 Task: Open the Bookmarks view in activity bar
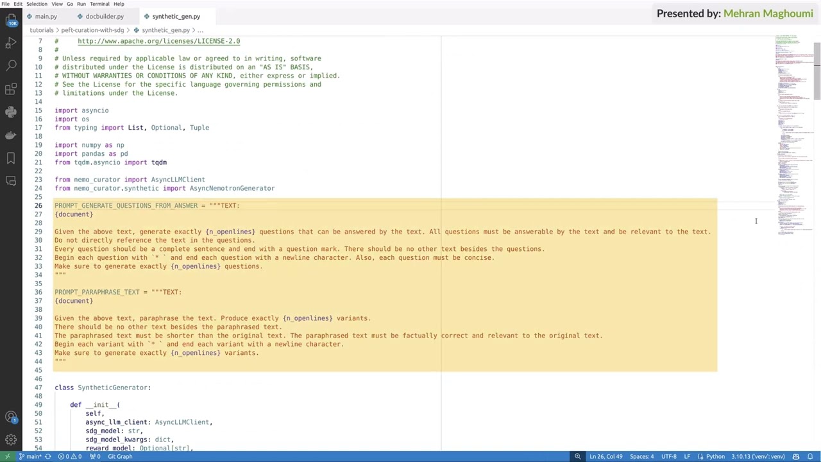[x=11, y=158]
